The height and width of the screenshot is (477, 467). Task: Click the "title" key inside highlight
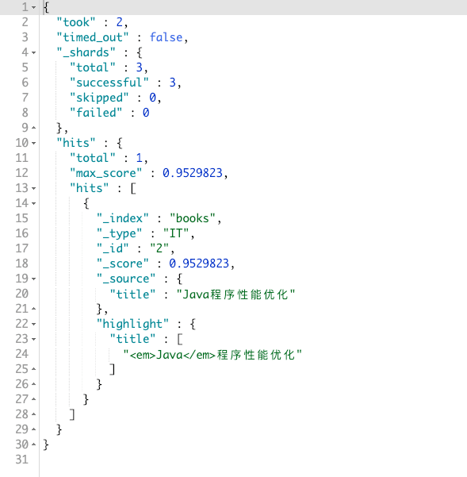coord(132,339)
